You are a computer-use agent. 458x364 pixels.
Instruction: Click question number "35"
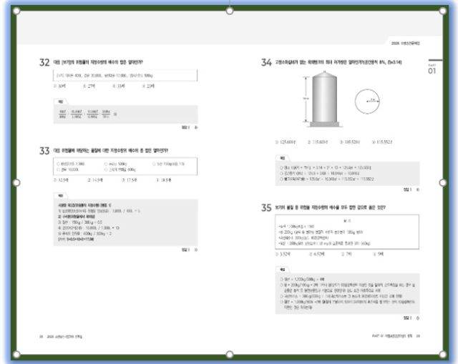[266, 208]
